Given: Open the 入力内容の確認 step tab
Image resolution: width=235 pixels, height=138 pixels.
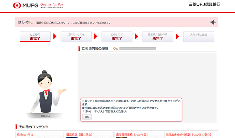Looking at the screenshot, I should tap(199, 36).
